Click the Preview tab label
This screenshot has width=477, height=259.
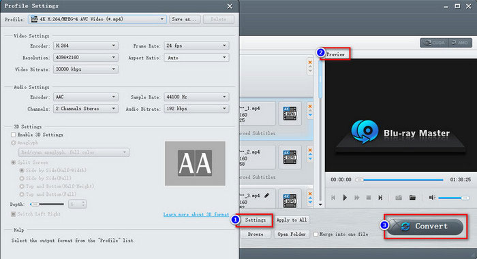click(x=335, y=54)
